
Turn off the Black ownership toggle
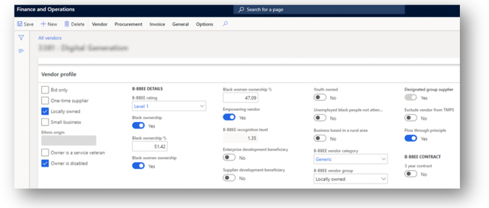(x=139, y=126)
